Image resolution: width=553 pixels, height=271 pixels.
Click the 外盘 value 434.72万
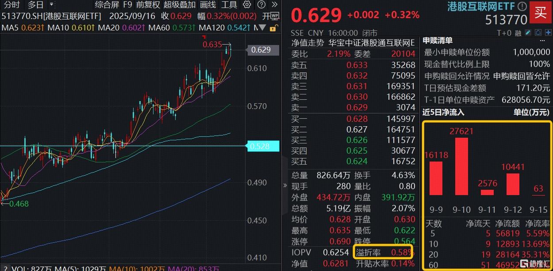(x=333, y=197)
